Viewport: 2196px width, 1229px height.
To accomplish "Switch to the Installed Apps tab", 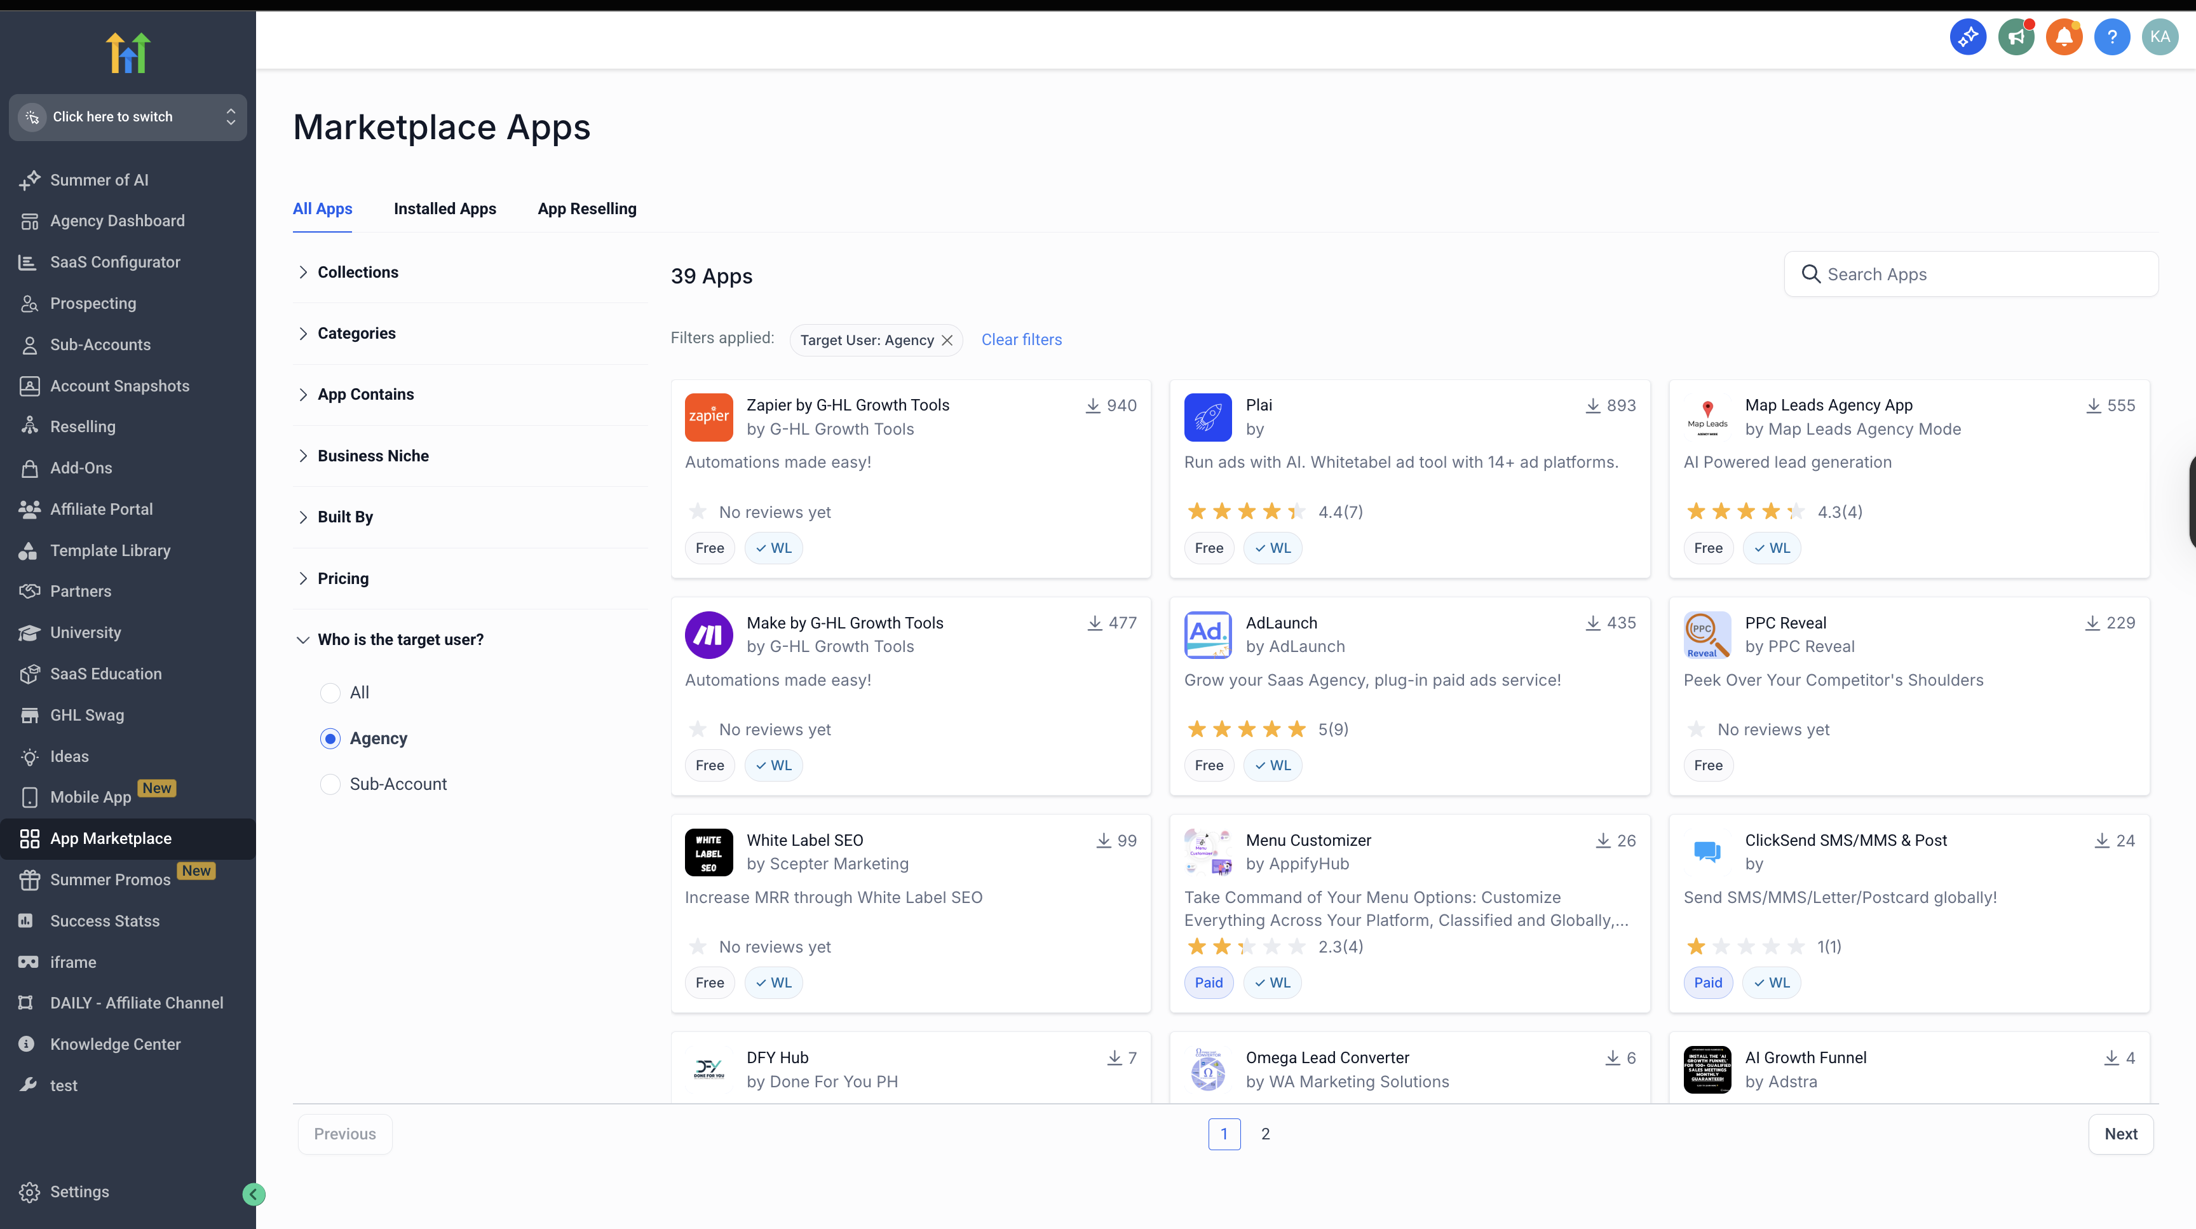I will 444,209.
